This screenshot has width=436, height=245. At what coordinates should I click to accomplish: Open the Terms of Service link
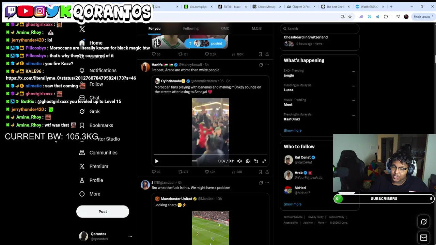pos(293,217)
